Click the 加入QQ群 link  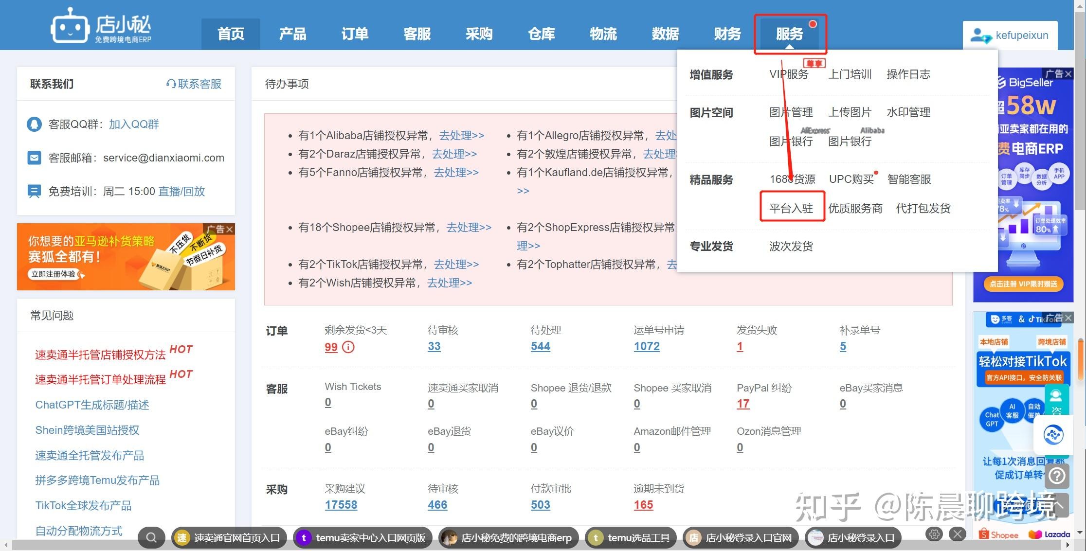coord(134,124)
